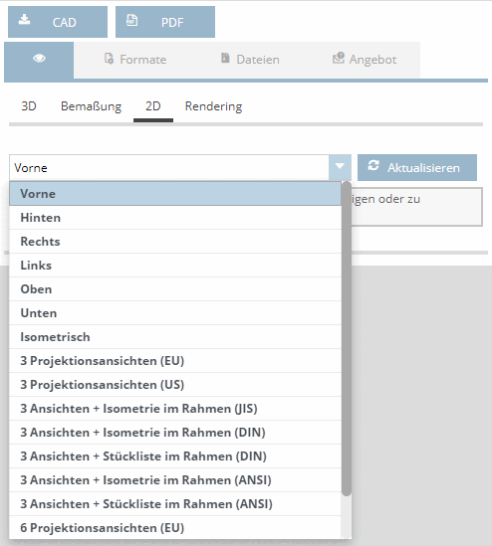
Task: Switch to the Dateien tab
Action: [250, 60]
